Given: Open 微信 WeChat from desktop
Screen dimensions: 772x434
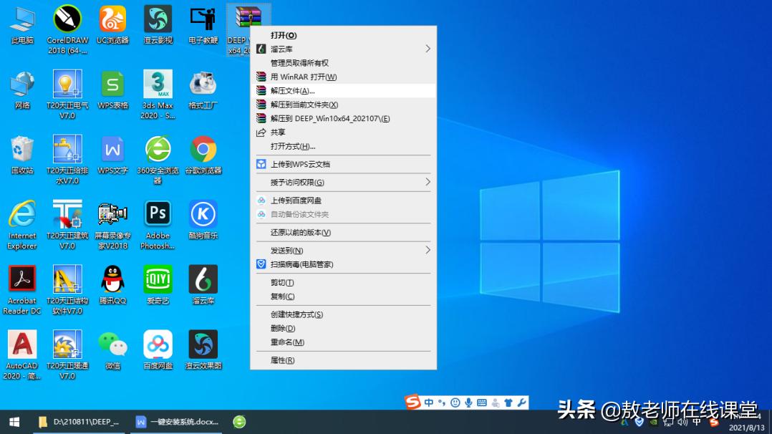Looking at the screenshot, I should tap(112, 342).
